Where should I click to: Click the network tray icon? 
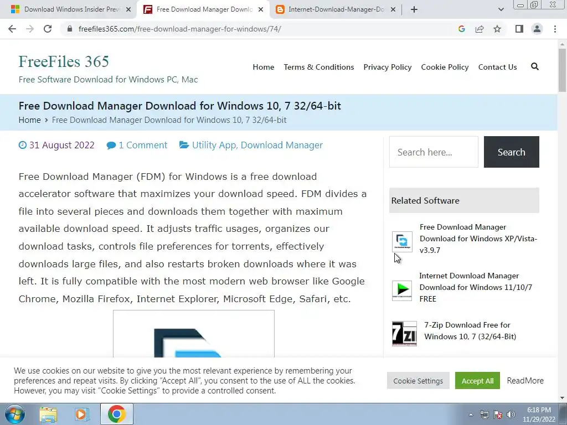[484, 414]
